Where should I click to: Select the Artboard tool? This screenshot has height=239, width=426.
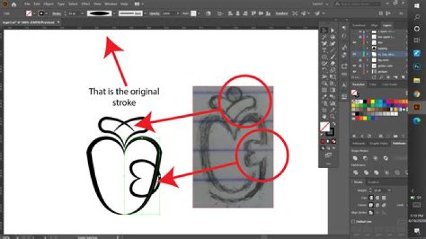pos(324,110)
